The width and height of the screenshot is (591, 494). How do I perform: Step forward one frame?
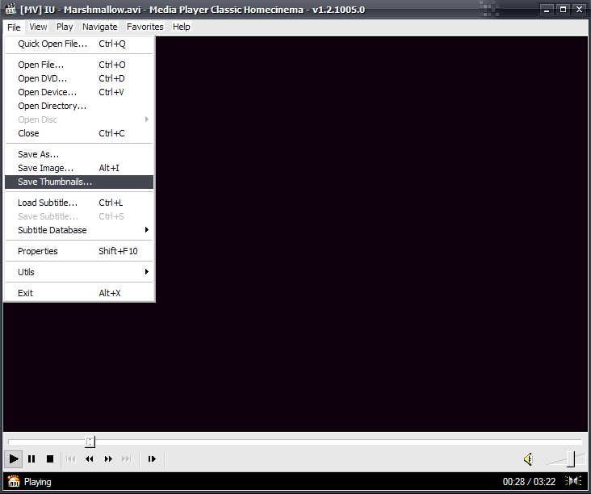pos(152,459)
